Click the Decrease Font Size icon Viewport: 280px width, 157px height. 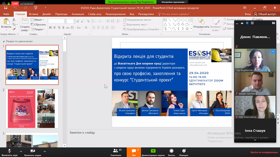point(82,21)
